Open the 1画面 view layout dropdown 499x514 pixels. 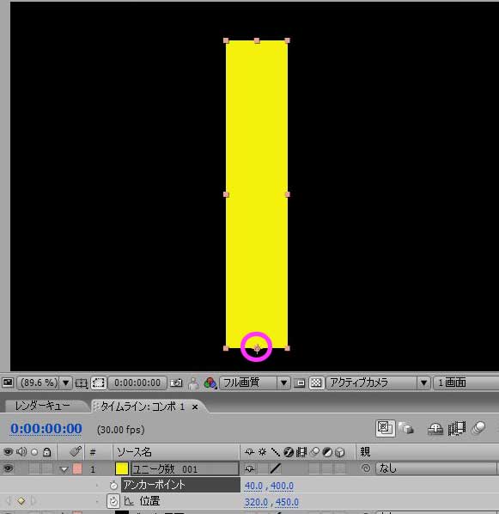(x=466, y=382)
